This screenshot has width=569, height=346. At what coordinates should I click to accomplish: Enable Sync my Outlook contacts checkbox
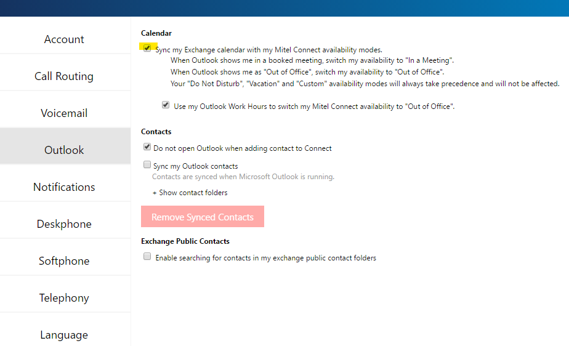click(147, 164)
